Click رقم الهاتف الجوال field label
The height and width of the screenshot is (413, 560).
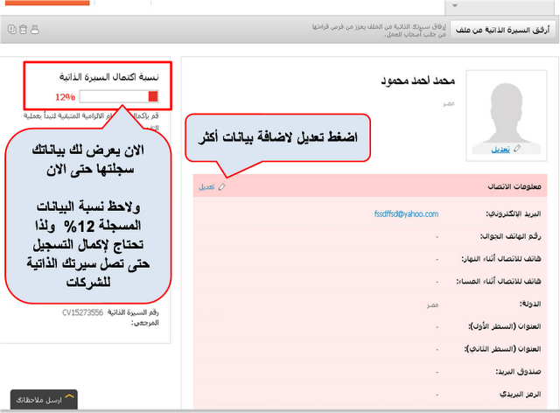coord(510,236)
